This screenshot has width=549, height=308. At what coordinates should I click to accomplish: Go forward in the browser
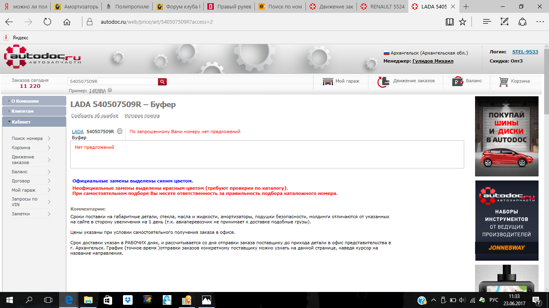(28, 22)
